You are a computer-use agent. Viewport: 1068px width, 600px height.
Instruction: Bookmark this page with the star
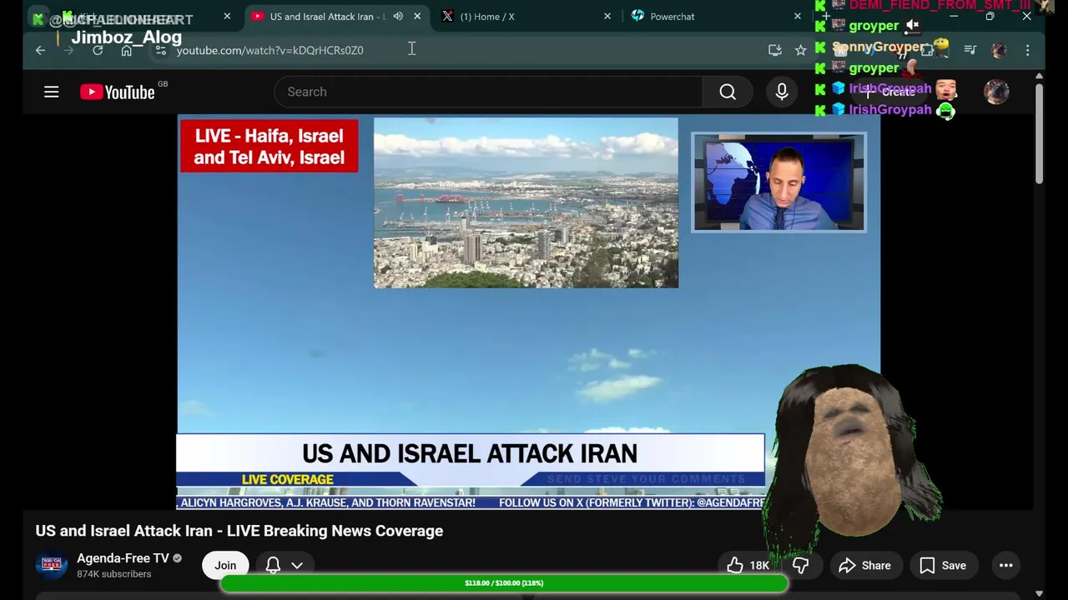[801, 50]
